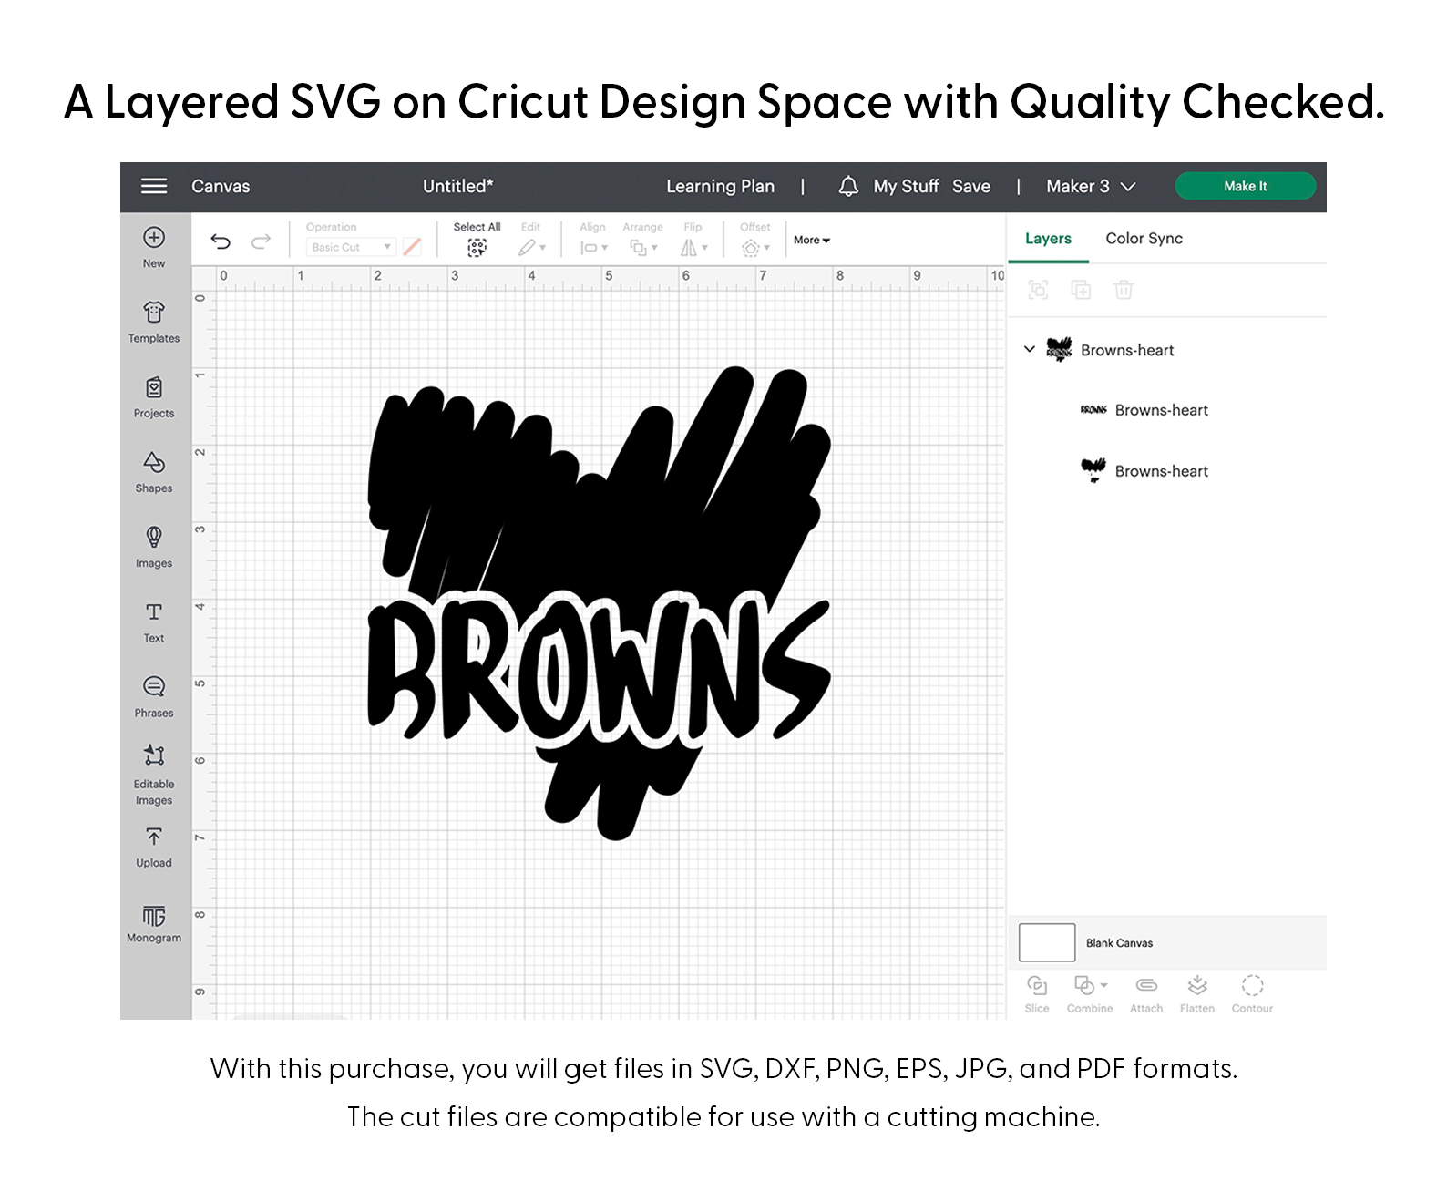Screen dimensions: 1447x1192
Task: Click the green Make It button
Action: (x=1245, y=186)
